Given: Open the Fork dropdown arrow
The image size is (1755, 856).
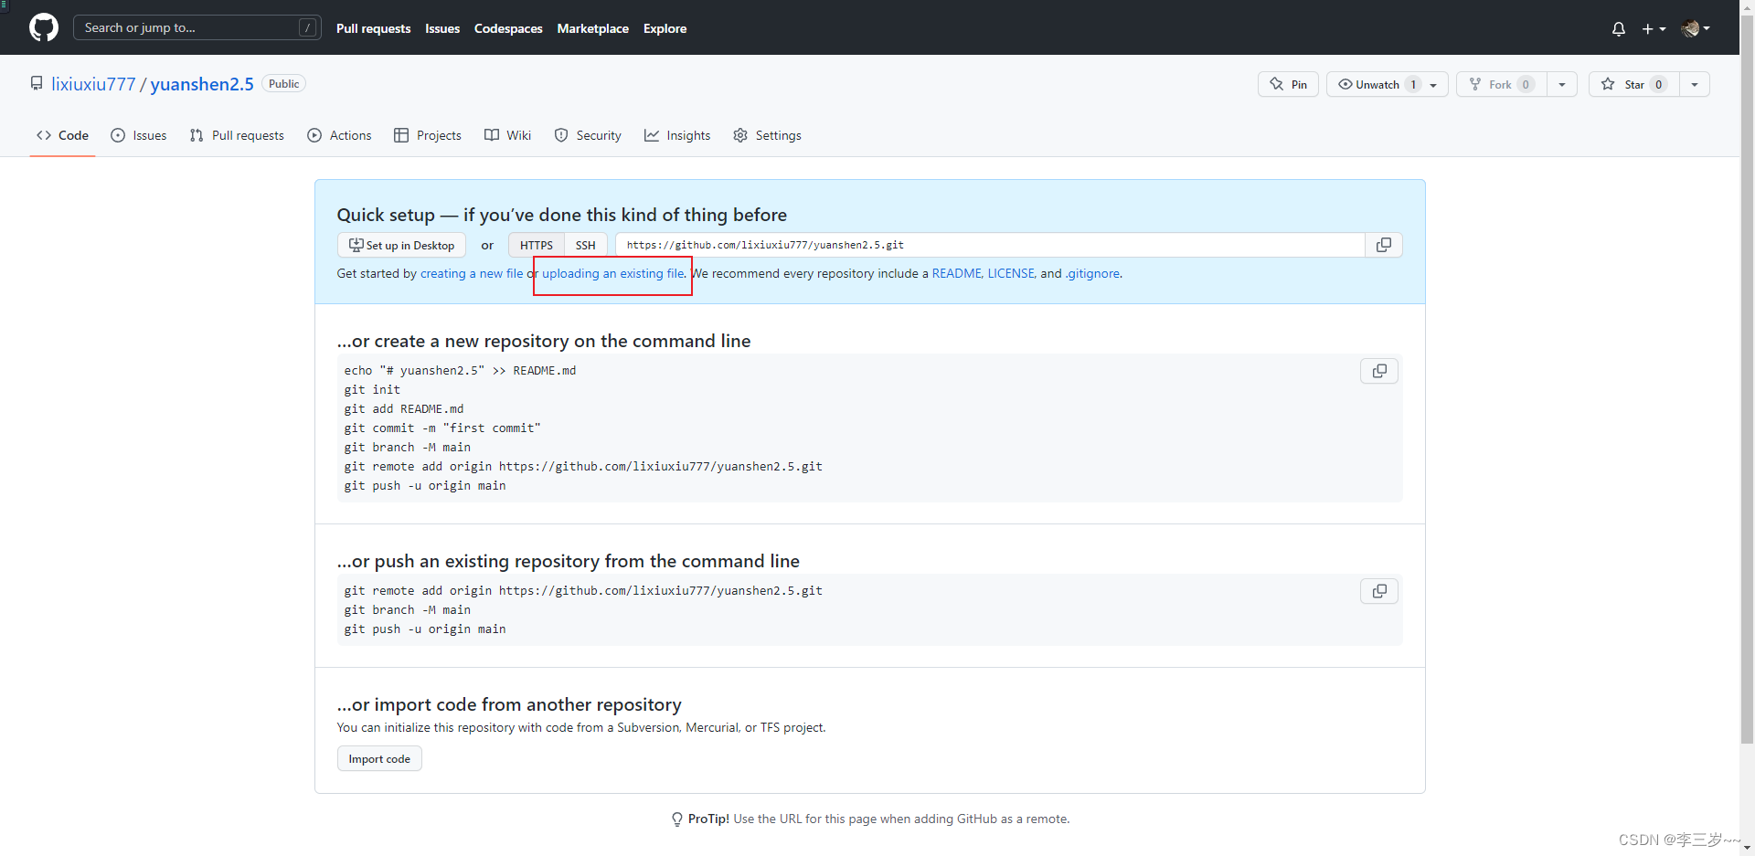Looking at the screenshot, I should pyautogui.click(x=1561, y=84).
